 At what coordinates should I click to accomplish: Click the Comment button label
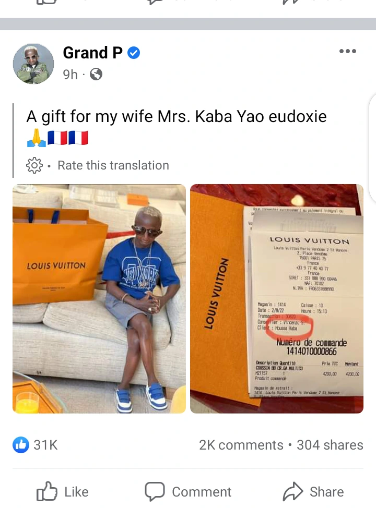click(202, 492)
